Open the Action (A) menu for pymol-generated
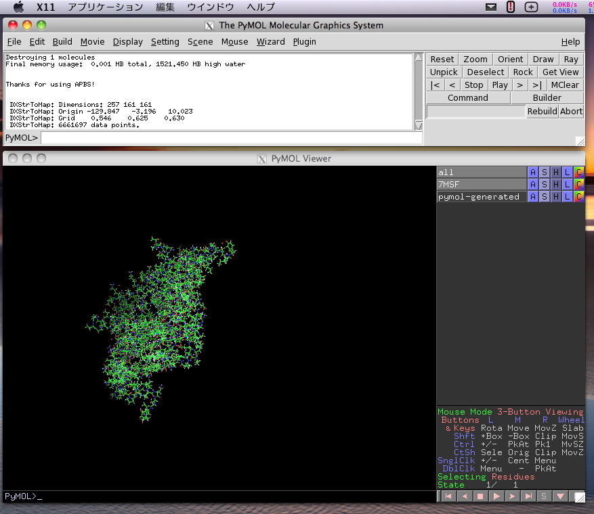The height and width of the screenshot is (514, 594). [x=532, y=197]
